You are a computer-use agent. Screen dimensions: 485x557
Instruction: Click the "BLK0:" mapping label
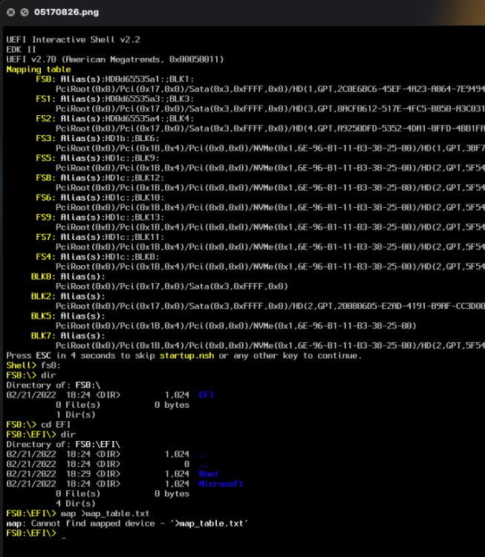[x=43, y=276]
